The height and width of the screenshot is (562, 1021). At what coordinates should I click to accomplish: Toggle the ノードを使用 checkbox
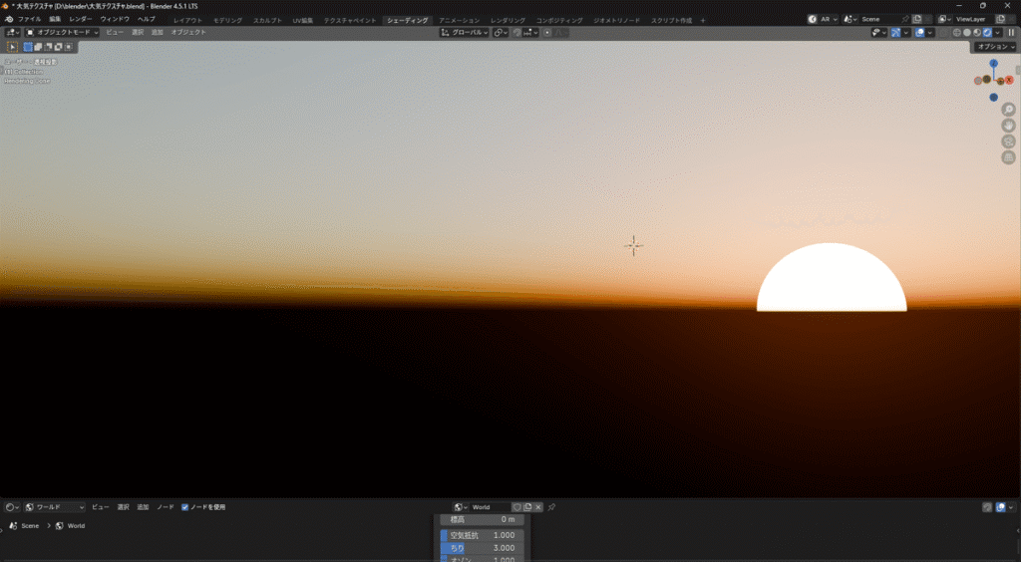(x=184, y=507)
